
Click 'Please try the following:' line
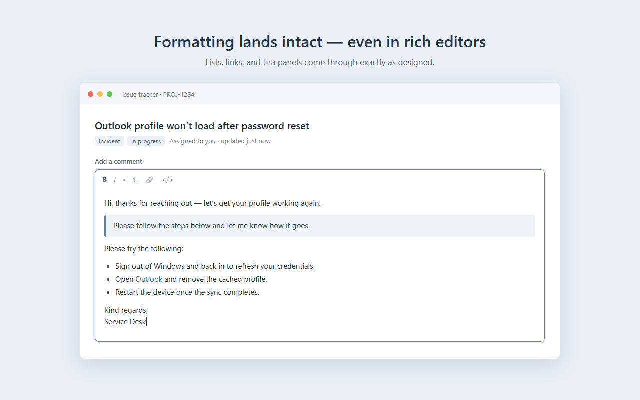coord(144,249)
